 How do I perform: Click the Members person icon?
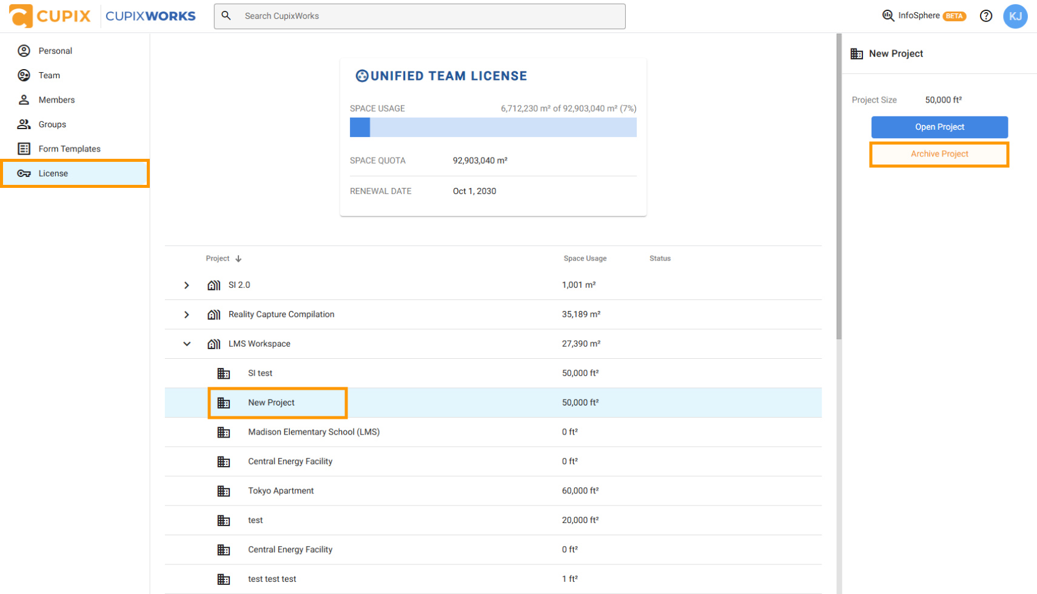click(x=24, y=99)
